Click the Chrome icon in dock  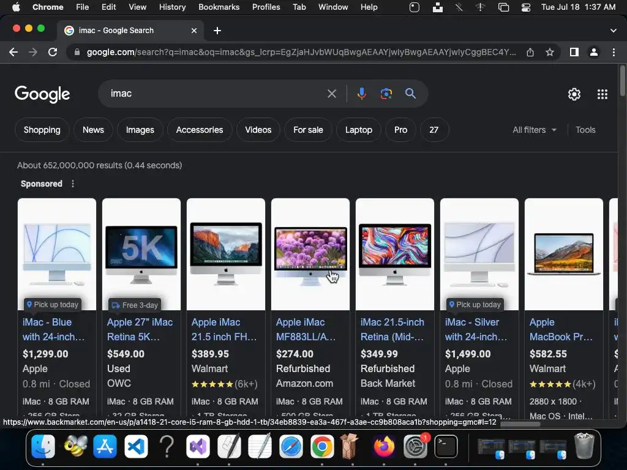(322, 446)
